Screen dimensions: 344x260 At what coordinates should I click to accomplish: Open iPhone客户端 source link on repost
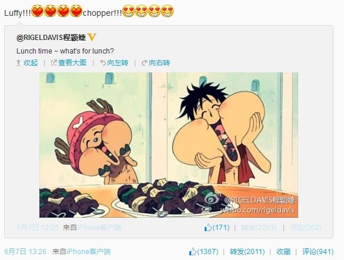point(88,251)
